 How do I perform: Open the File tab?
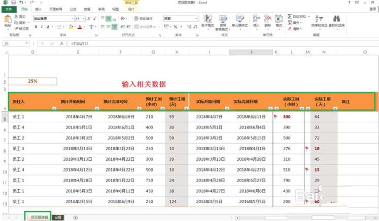9,9
